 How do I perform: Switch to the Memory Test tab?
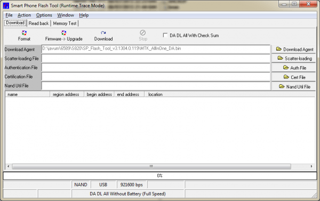(x=65, y=23)
